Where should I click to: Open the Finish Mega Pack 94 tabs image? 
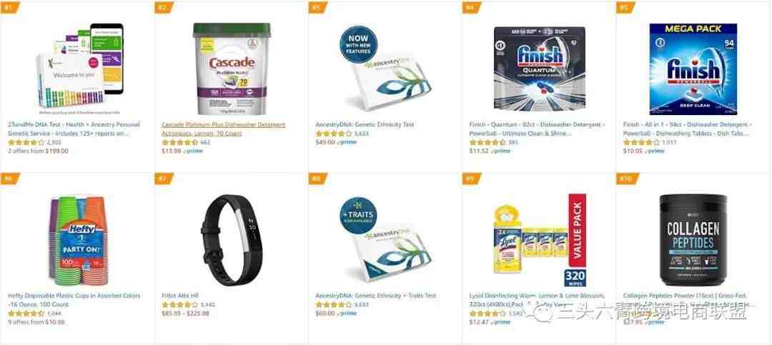click(693, 69)
